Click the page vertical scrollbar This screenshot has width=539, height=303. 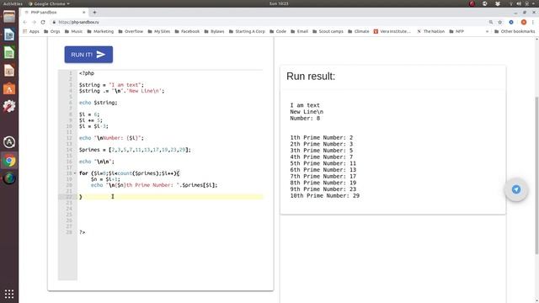(x=536, y=175)
